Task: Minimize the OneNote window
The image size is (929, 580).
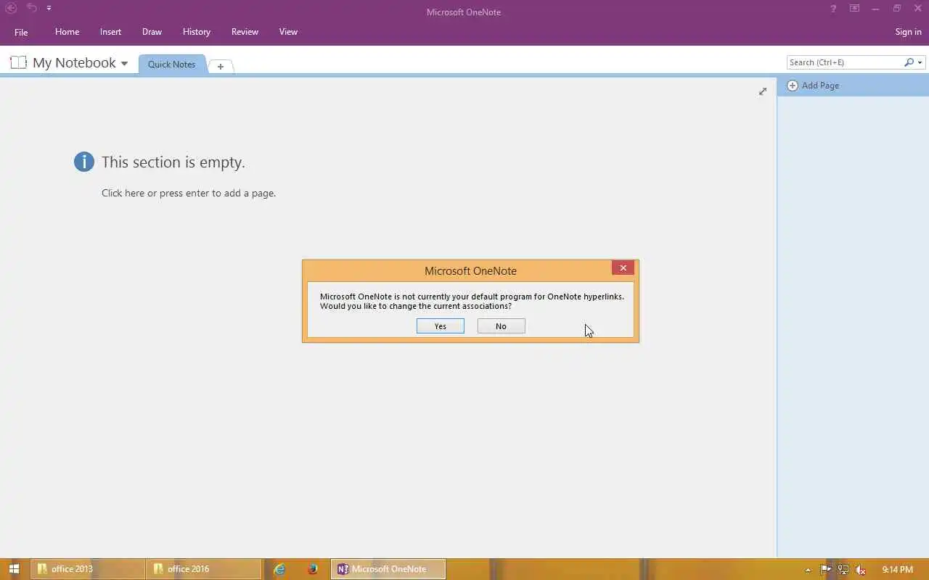Action: coord(876,9)
